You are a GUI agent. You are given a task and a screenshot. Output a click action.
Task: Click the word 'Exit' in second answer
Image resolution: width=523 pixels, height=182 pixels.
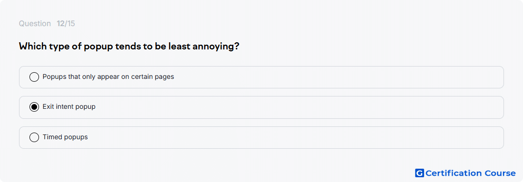pyautogui.click(x=48, y=106)
